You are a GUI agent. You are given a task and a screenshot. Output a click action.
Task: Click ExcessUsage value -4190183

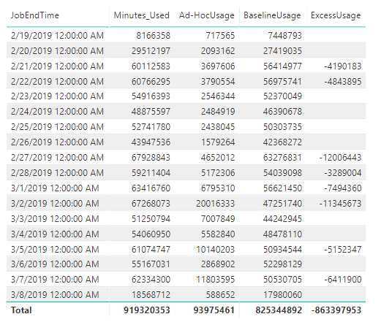coord(343,66)
